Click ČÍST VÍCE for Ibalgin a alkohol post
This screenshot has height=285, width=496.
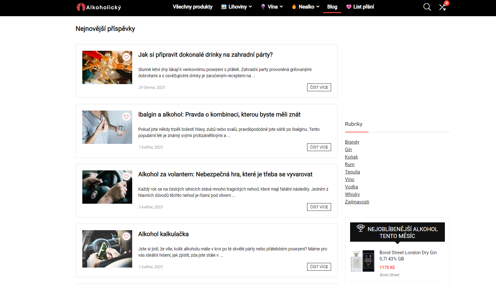(x=319, y=147)
